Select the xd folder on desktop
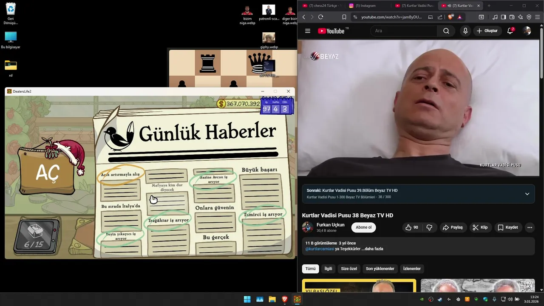This screenshot has width=544, height=306. 11,68
